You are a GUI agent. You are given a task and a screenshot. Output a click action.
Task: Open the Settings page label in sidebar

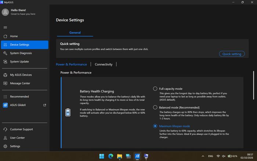tap(15, 146)
